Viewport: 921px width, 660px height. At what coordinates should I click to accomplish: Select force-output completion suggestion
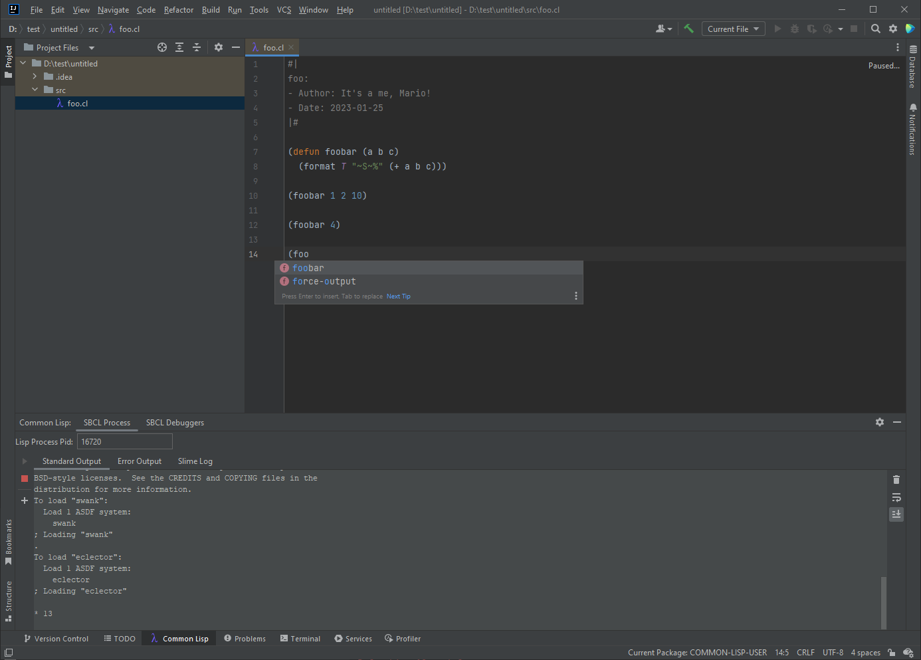[324, 282]
